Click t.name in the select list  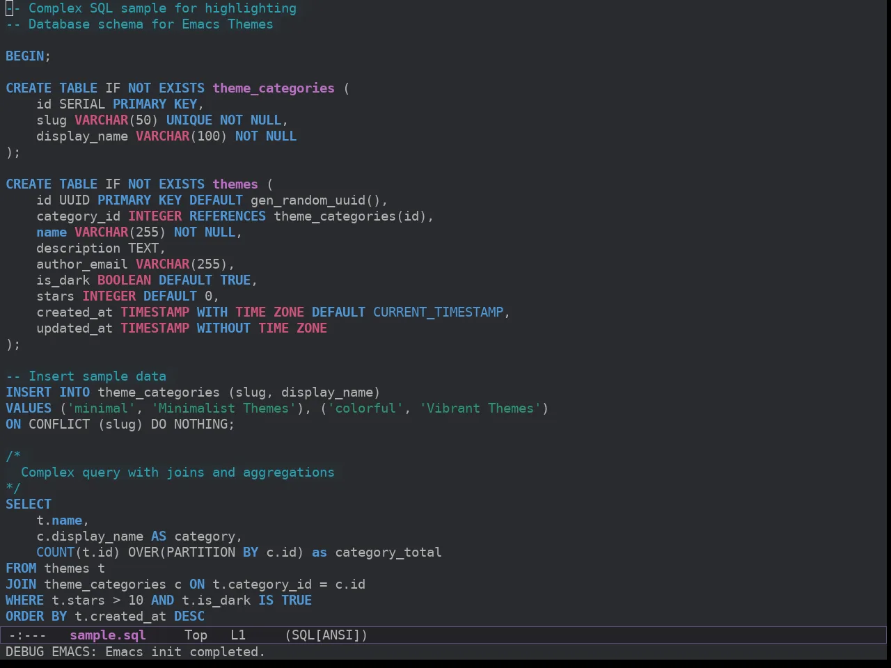point(59,520)
